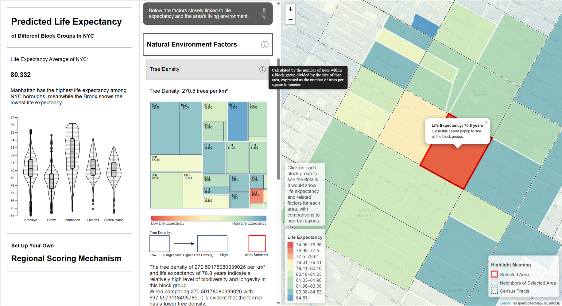The image size is (562, 306).
Task: Click the Tree Density value 270.5 text
Action: click(x=188, y=91)
